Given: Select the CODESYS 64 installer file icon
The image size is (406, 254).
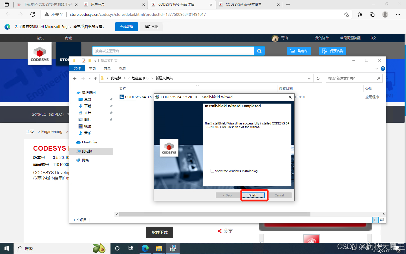Looking at the screenshot, I should pos(122,97).
